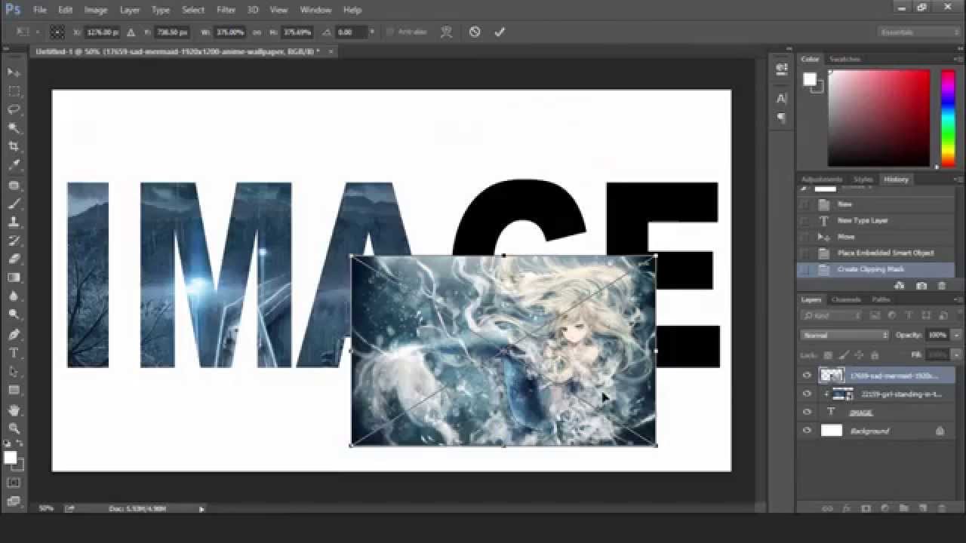This screenshot has height=543, width=966.
Task: Open the Image menu
Action: click(96, 10)
